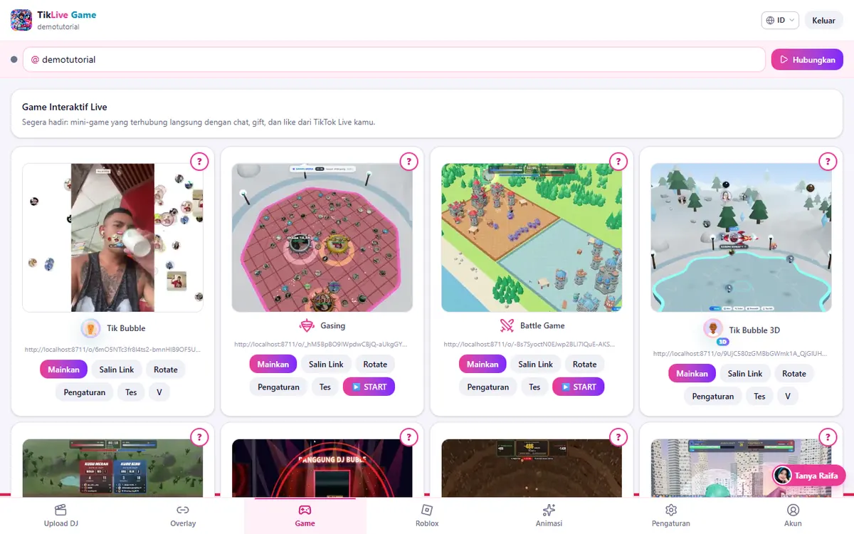Open help for the Kubu Merah game card
This screenshot has height=534, width=854.
pos(199,436)
